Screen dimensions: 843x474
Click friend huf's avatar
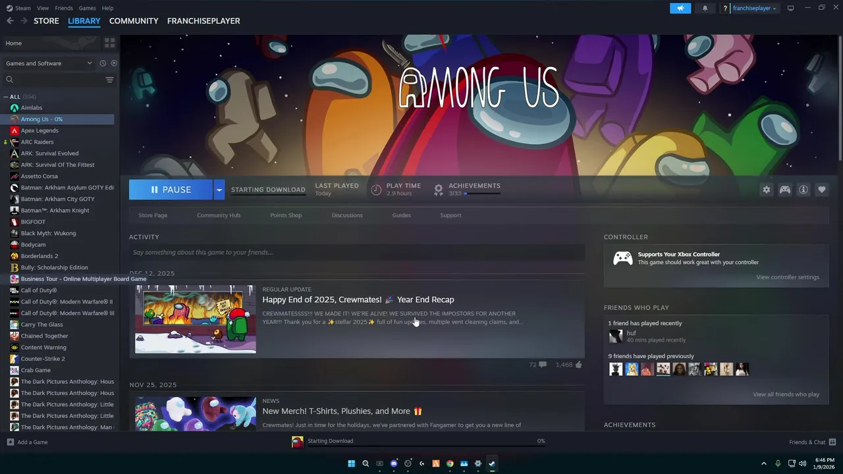click(x=615, y=336)
